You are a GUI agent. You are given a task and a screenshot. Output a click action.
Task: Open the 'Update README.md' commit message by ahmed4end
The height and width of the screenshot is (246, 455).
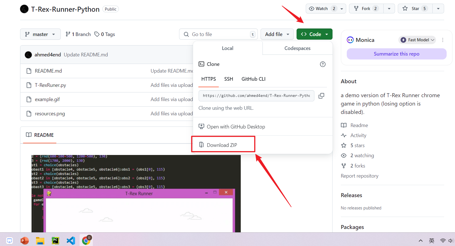pos(86,55)
